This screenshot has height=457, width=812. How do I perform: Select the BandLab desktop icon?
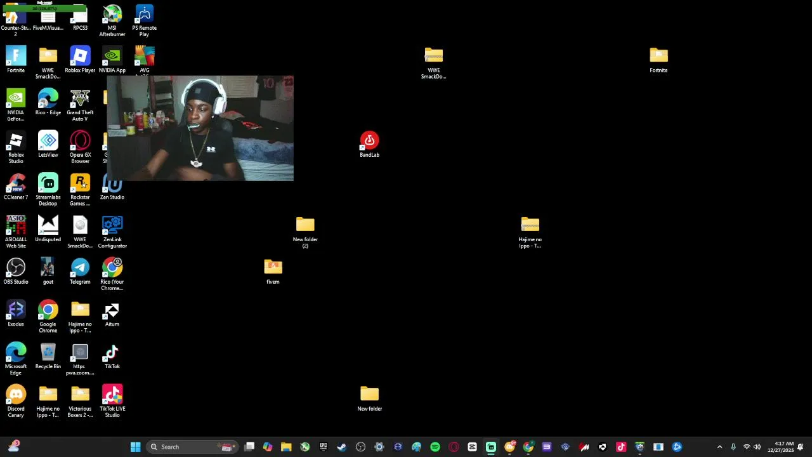(370, 145)
